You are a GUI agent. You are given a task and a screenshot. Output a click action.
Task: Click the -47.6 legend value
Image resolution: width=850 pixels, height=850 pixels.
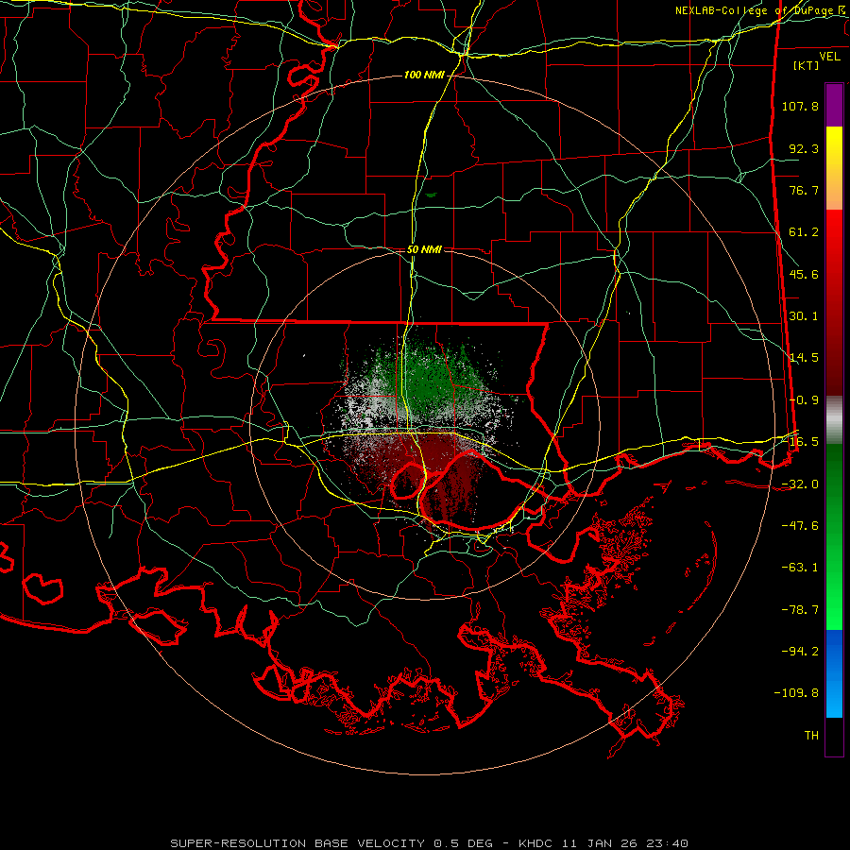pos(800,526)
